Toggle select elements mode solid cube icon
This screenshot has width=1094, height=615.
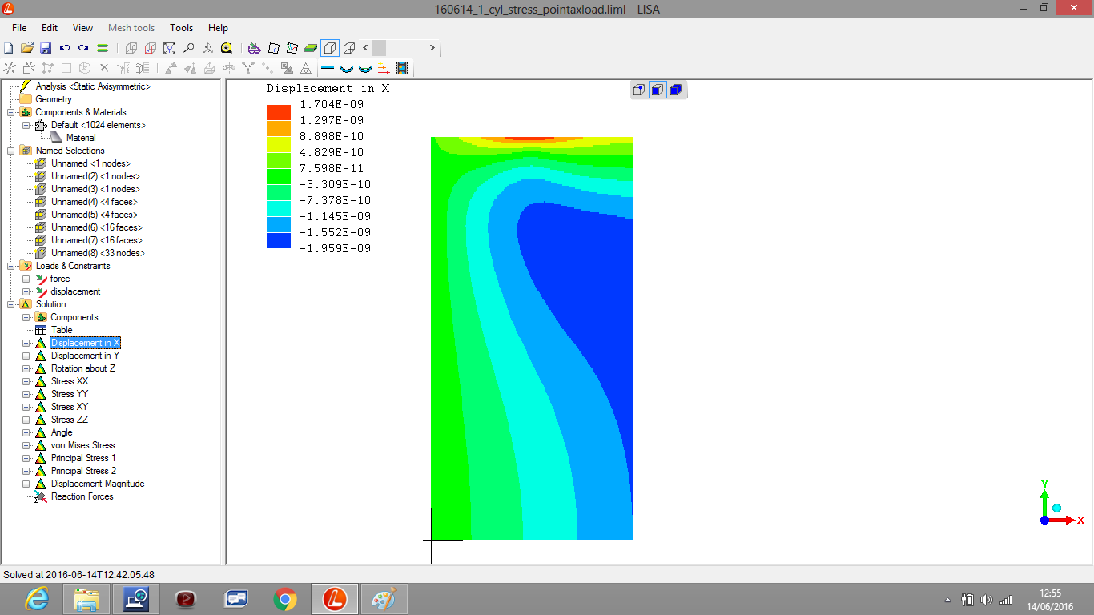(675, 90)
